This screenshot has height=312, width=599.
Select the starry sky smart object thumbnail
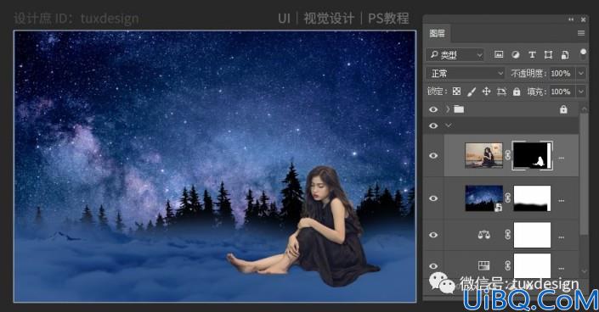(x=483, y=198)
